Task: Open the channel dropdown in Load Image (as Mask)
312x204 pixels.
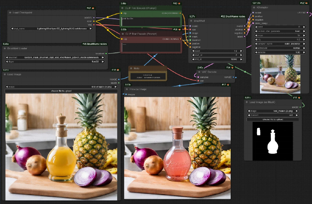Action: (273, 115)
